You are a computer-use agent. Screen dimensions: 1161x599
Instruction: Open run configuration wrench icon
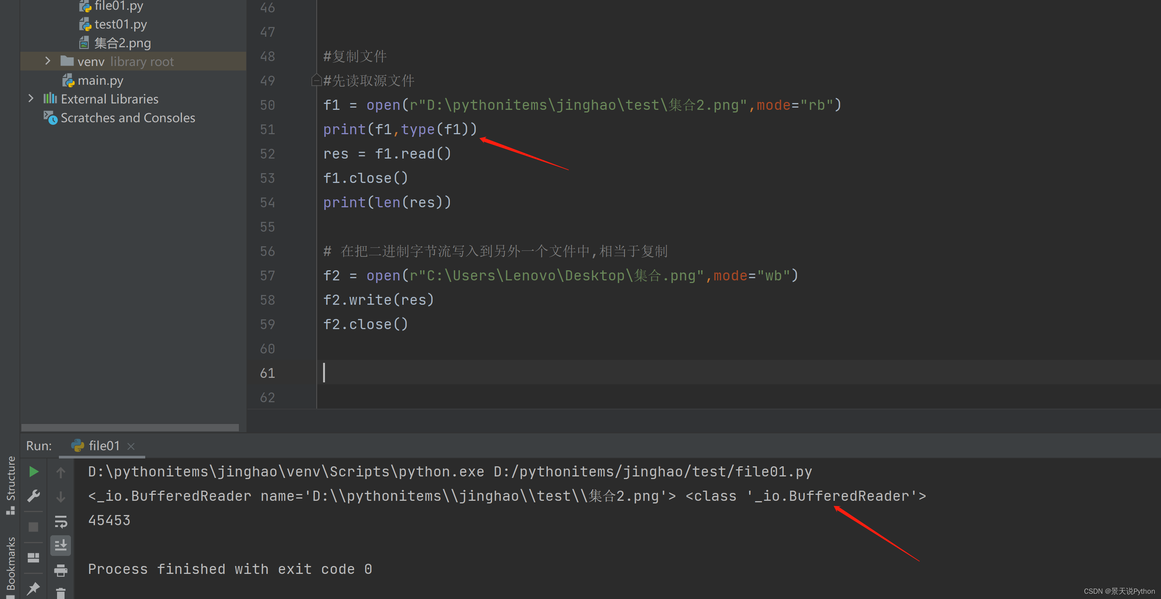pos(33,496)
